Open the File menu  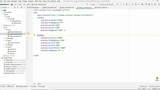tap(1, 1)
